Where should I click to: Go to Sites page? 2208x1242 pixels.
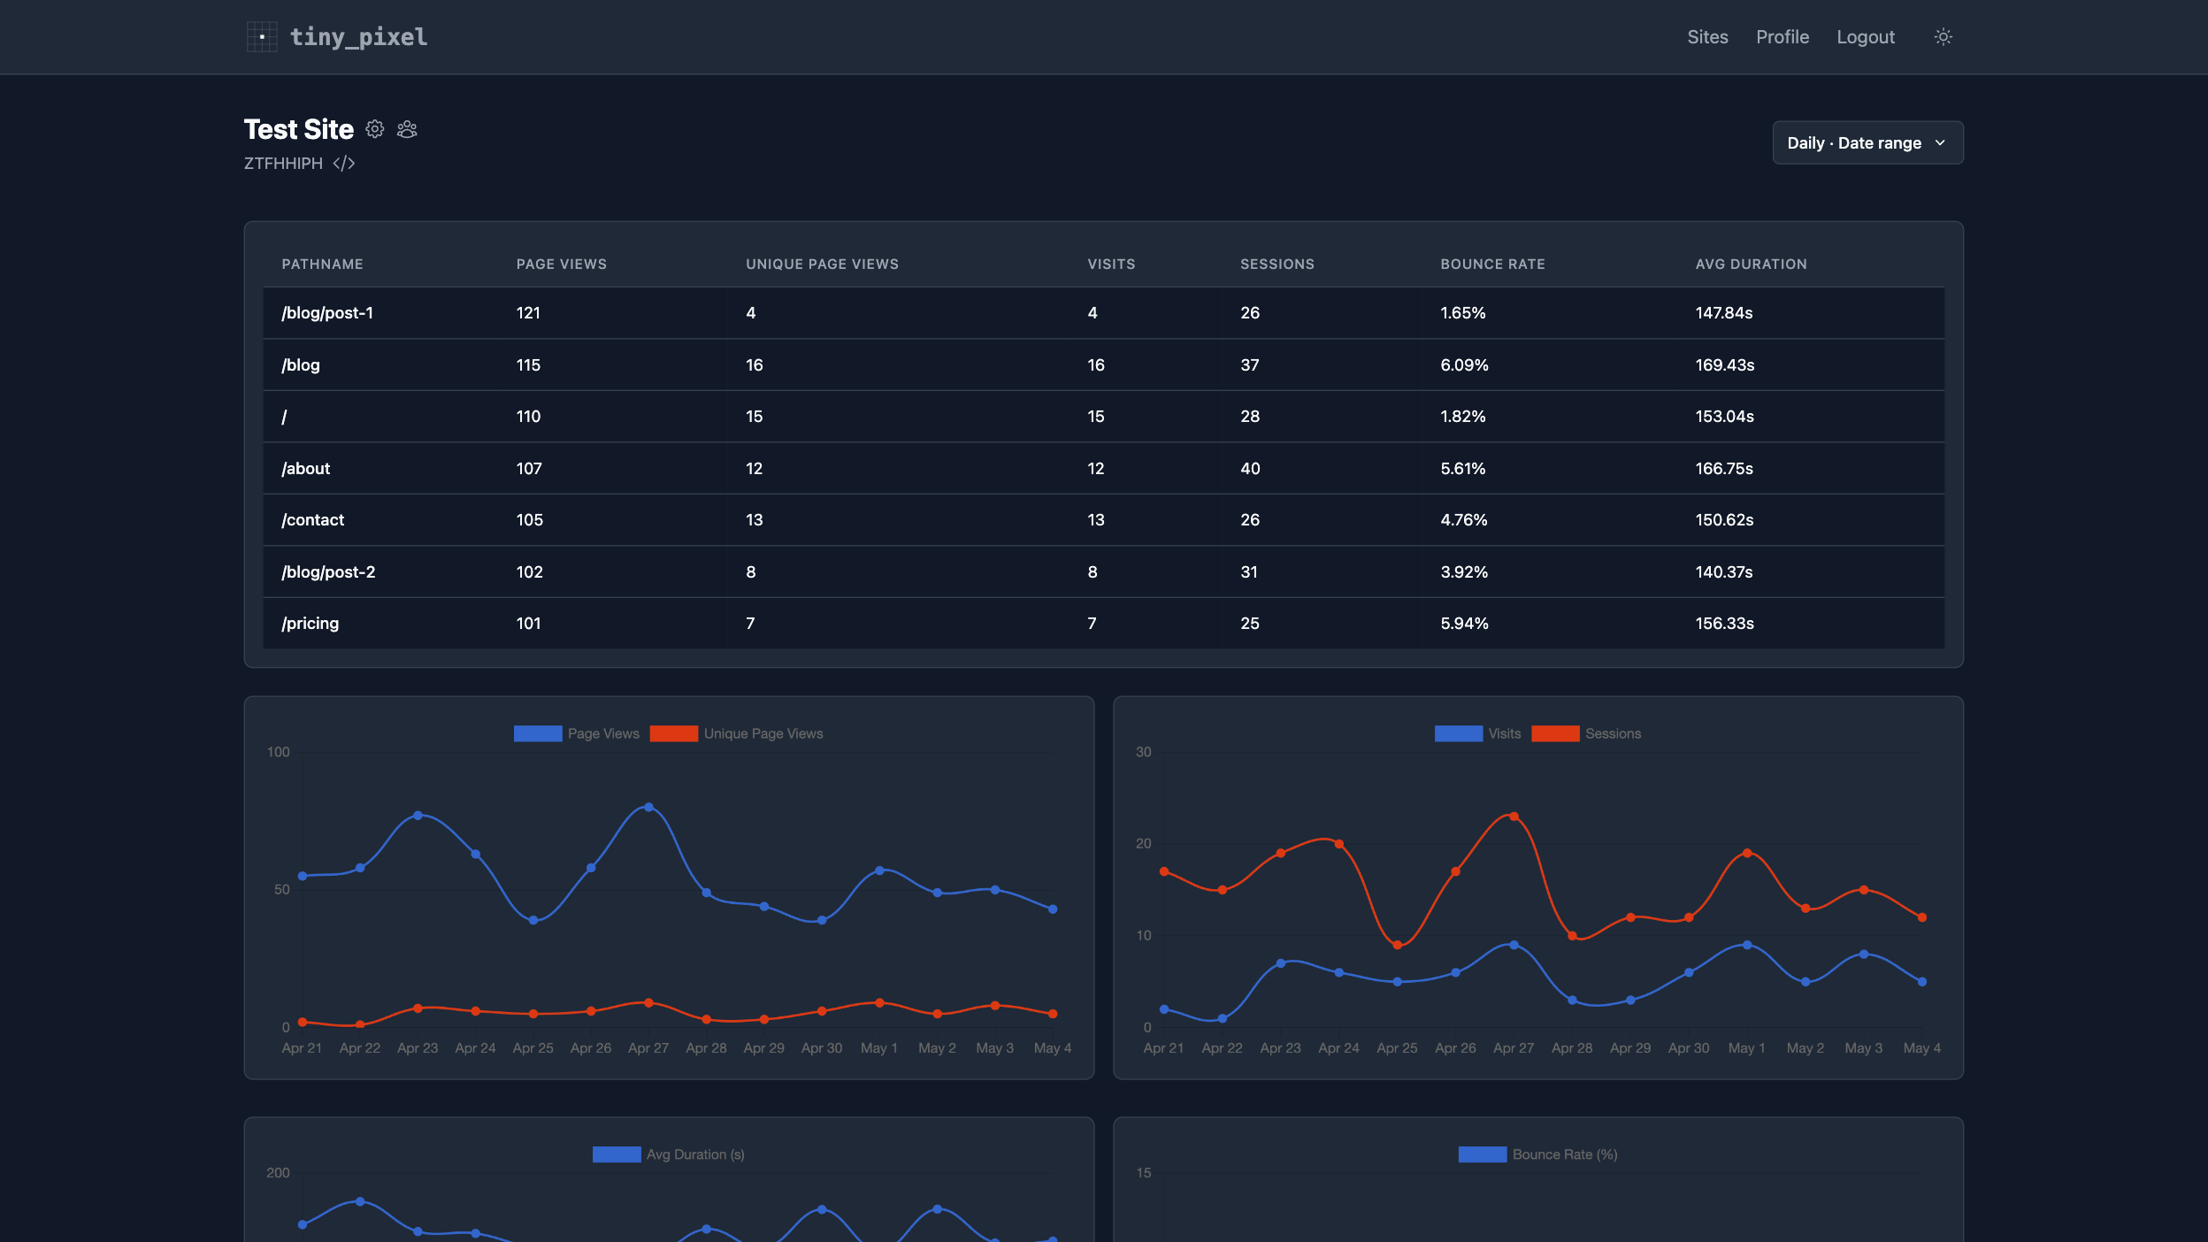click(x=1707, y=37)
